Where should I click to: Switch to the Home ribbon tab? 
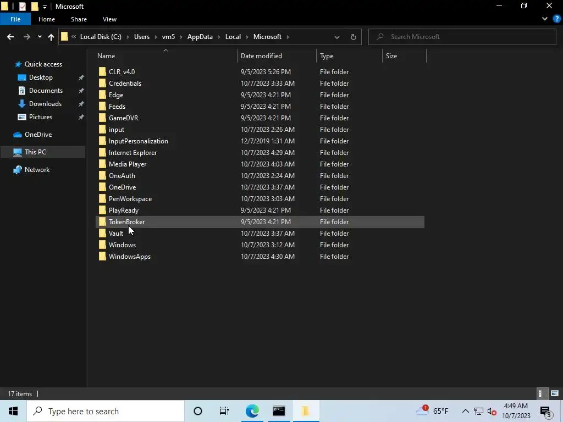point(47,19)
